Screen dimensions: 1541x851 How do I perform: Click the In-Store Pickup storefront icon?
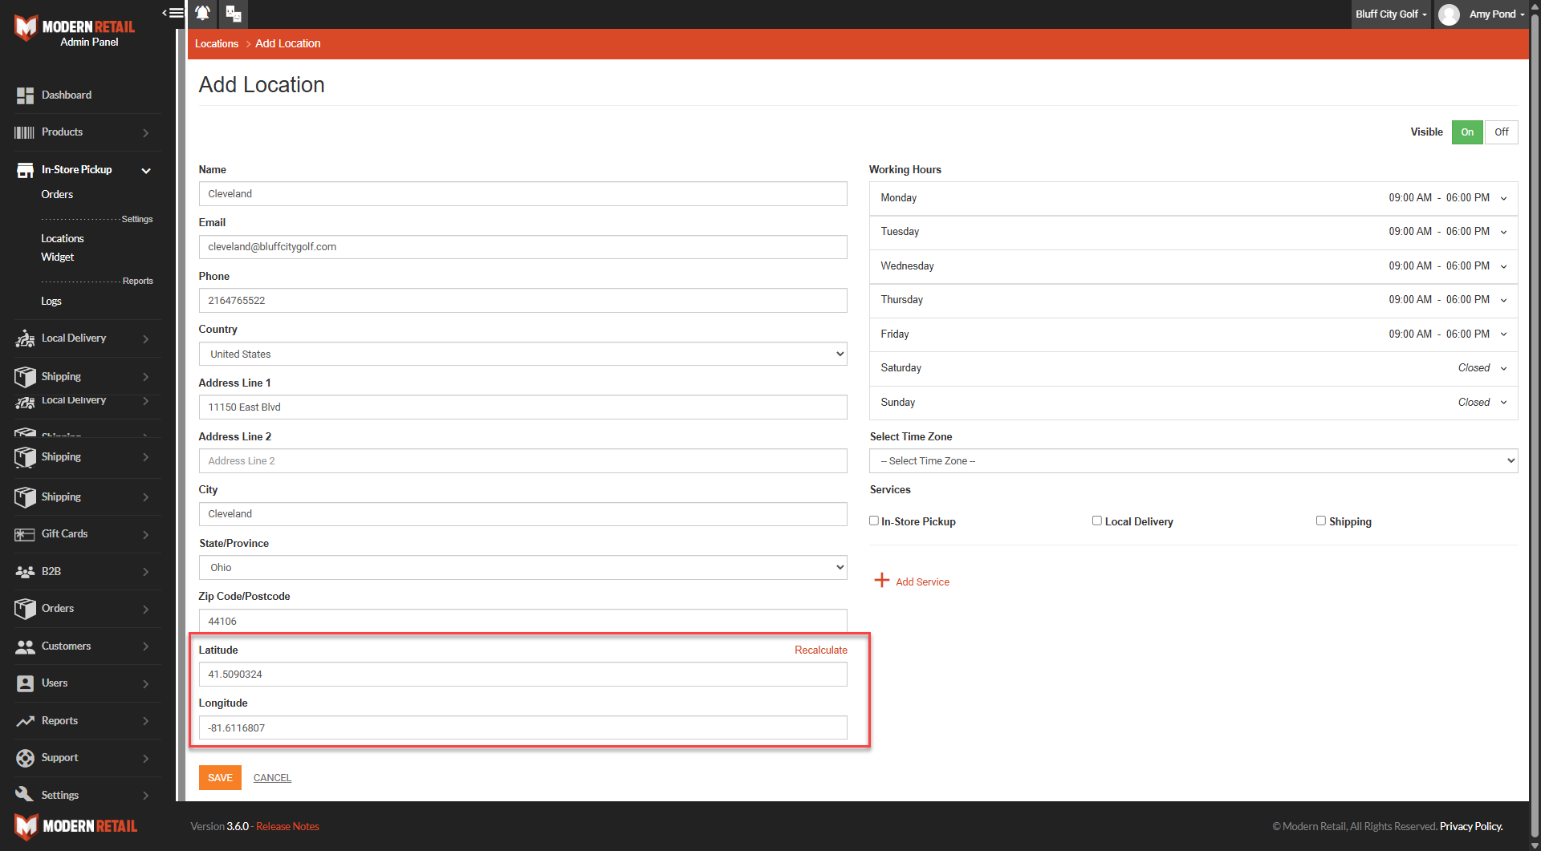click(25, 170)
